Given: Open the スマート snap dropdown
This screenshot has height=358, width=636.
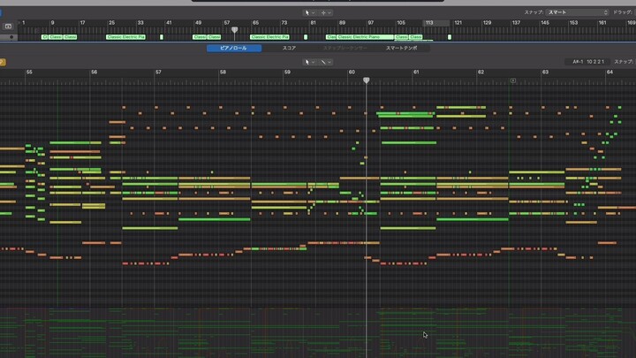Looking at the screenshot, I should 578,12.
